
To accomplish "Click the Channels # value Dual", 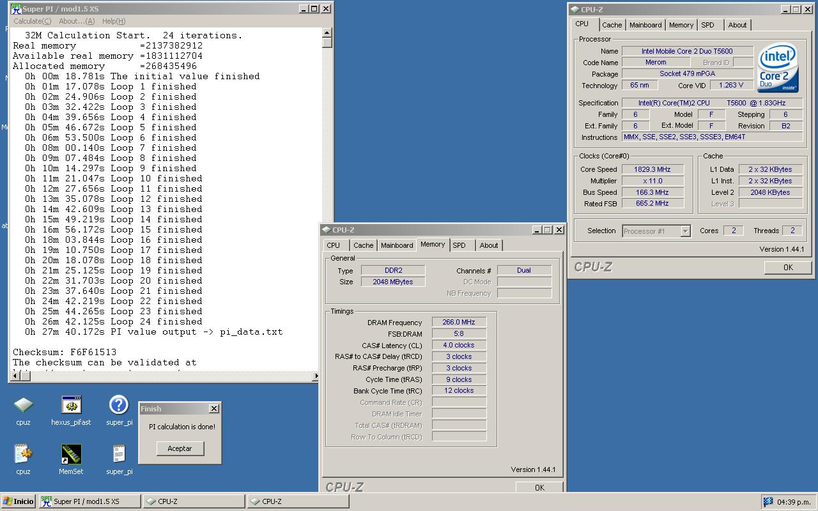I will 524,270.
